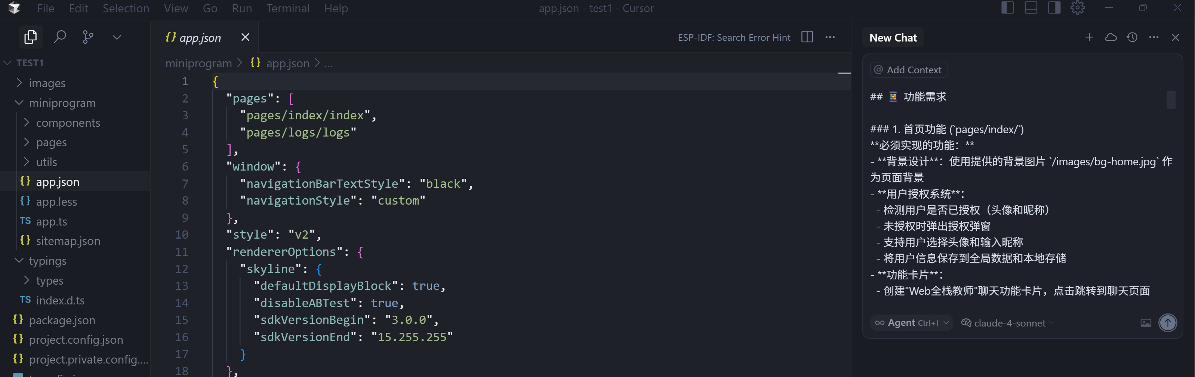Click app.json in the breadcrumb
The width and height of the screenshot is (1195, 377).
[280, 63]
